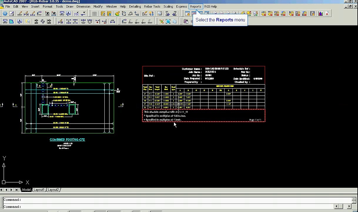Click the red plus dimension icon, second row
Screen dimensions: 358x212
[98, 21]
